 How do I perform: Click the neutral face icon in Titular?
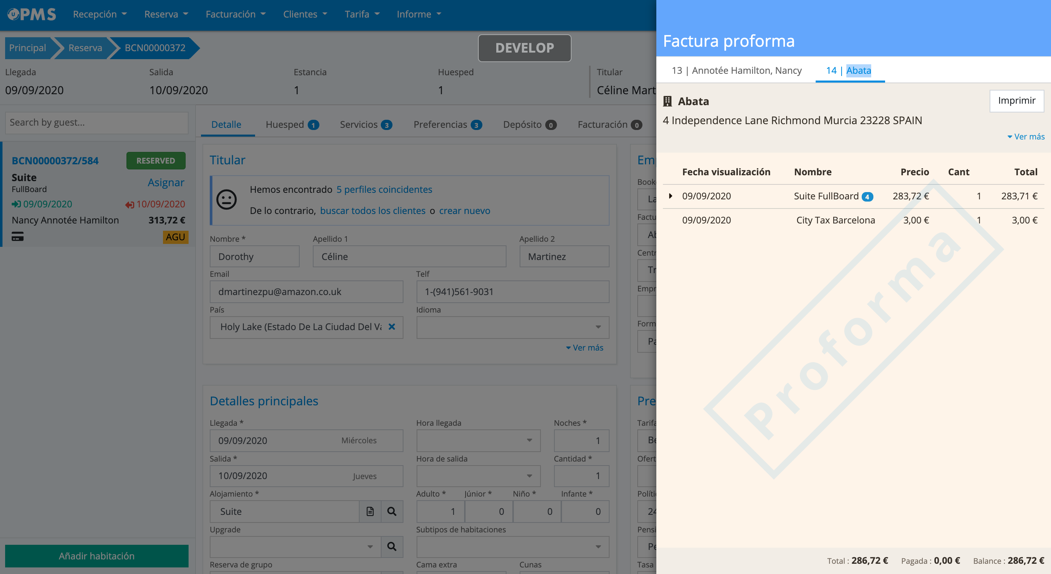pos(227,200)
